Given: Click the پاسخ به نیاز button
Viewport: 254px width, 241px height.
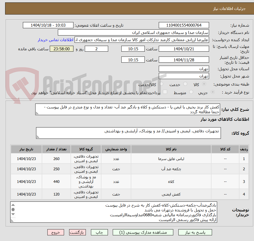Looking at the screenshot, I should [x=195, y=232].
